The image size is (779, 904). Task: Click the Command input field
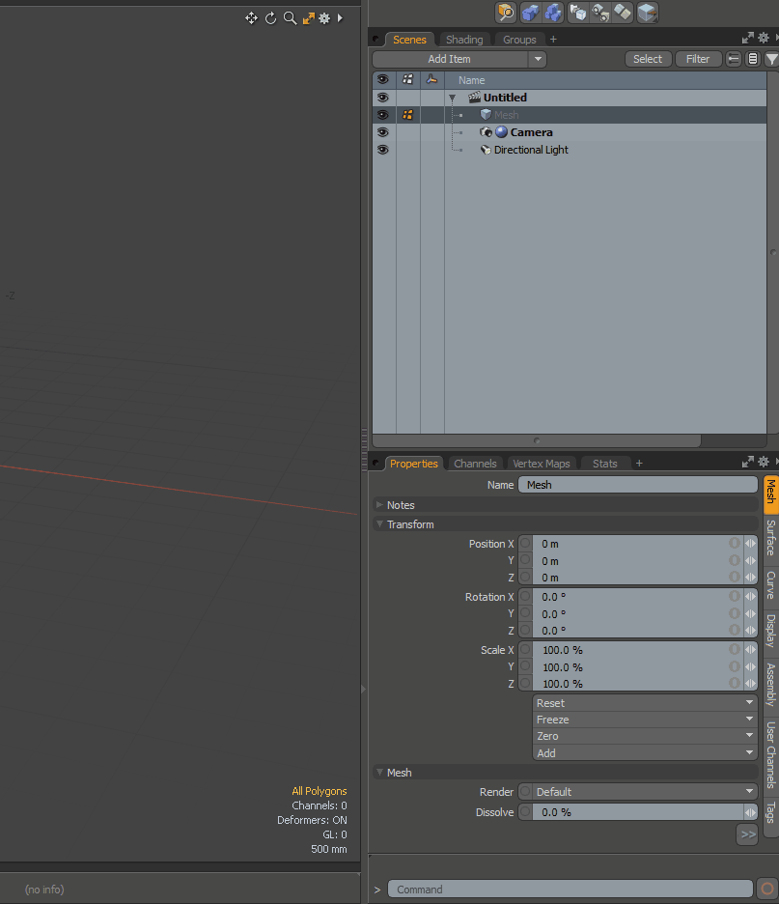click(570, 889)
